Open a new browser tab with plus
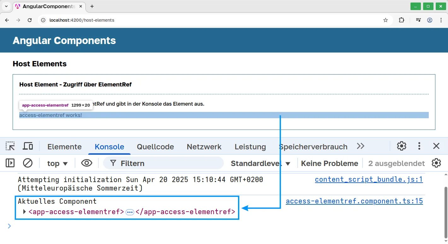 92,6
